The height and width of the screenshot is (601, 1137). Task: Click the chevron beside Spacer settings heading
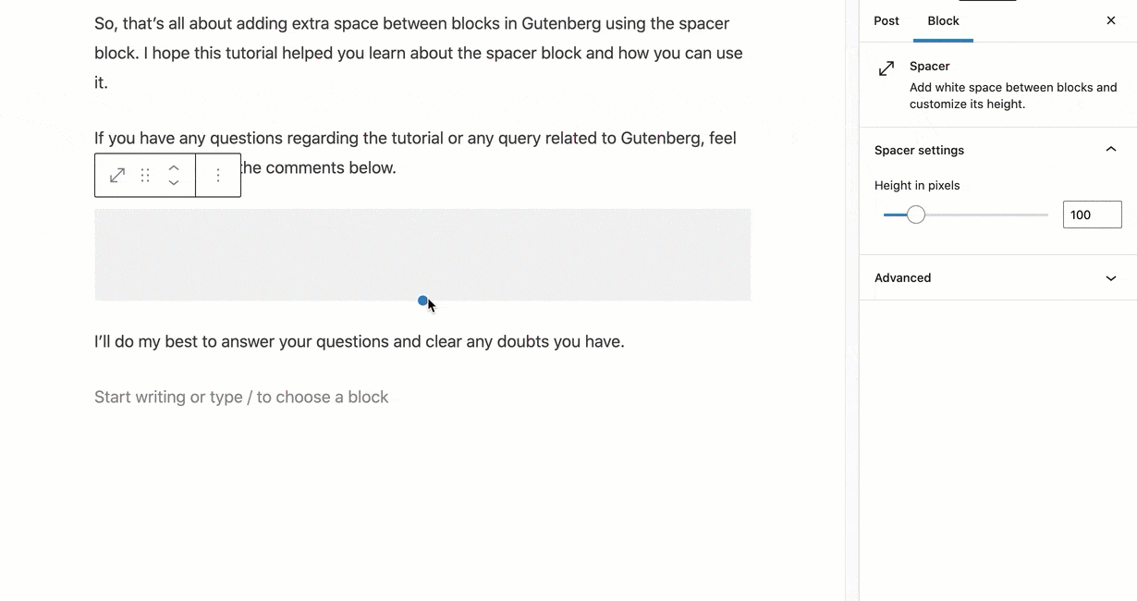[1111, 148]
